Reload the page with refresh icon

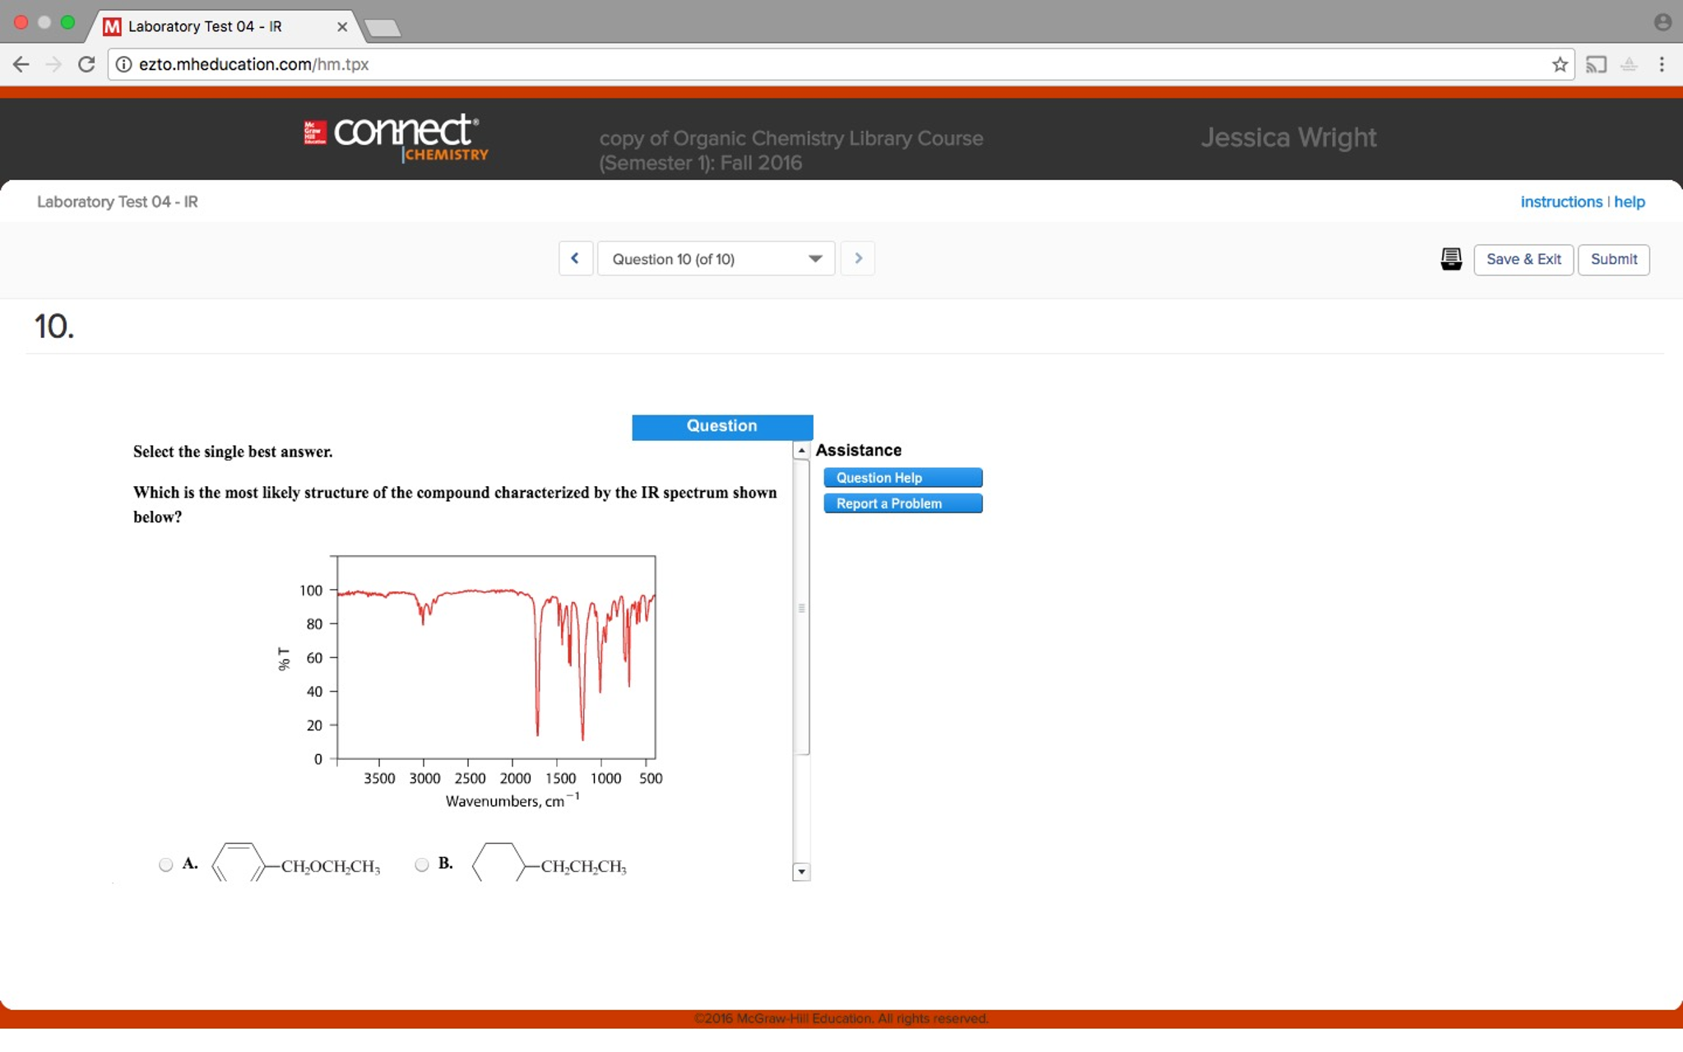coord(86,64)
